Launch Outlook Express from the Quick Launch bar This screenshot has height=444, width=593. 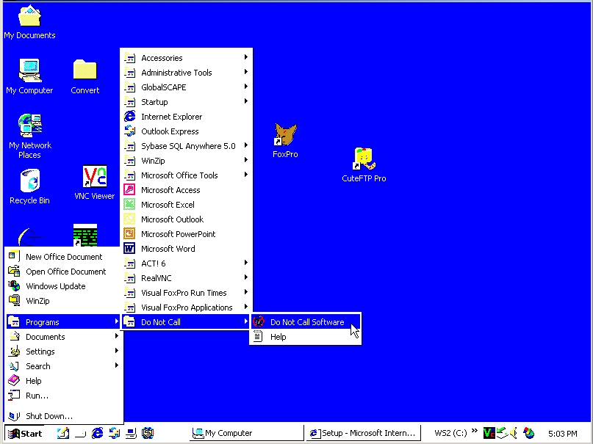(114, 433)
